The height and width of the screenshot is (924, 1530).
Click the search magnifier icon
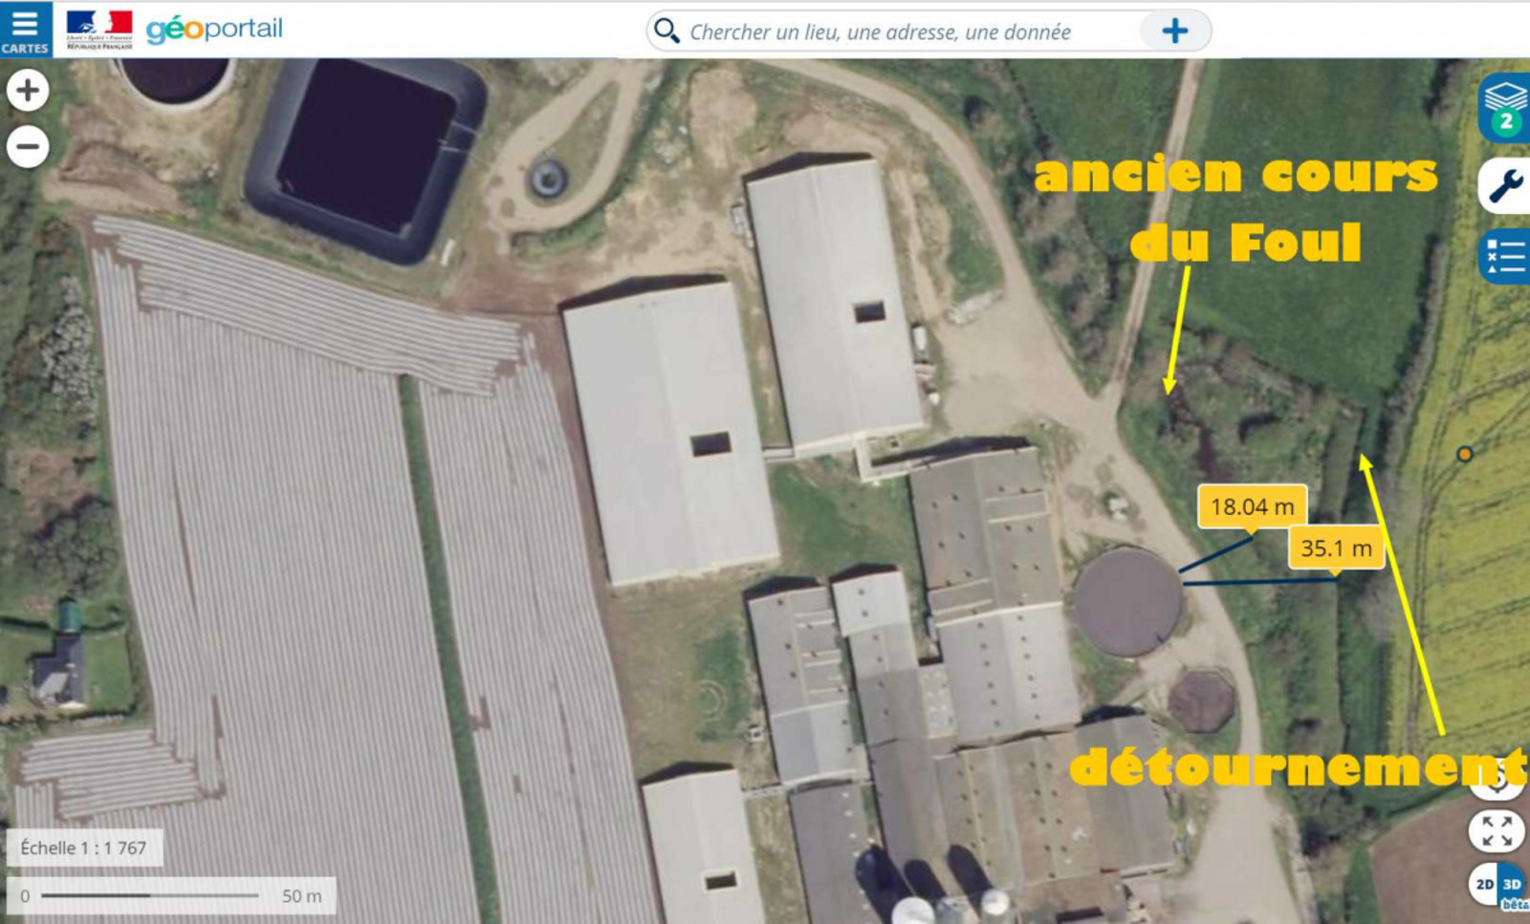pos(667,32)
